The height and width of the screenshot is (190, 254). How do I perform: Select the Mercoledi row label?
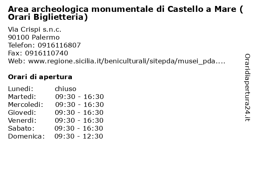25,104
